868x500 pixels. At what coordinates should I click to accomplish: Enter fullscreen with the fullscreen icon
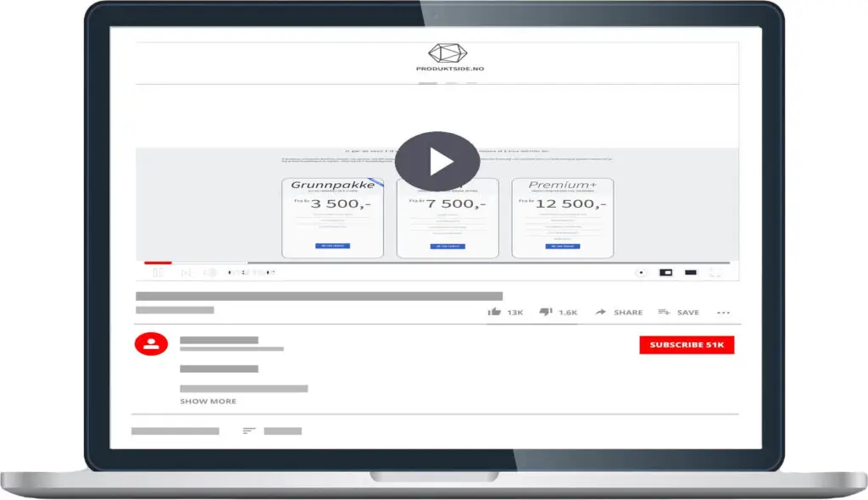click(x=715, y=272)
